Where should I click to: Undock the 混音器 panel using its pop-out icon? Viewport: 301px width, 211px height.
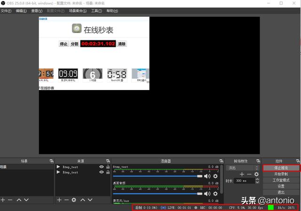pos(220,161)
